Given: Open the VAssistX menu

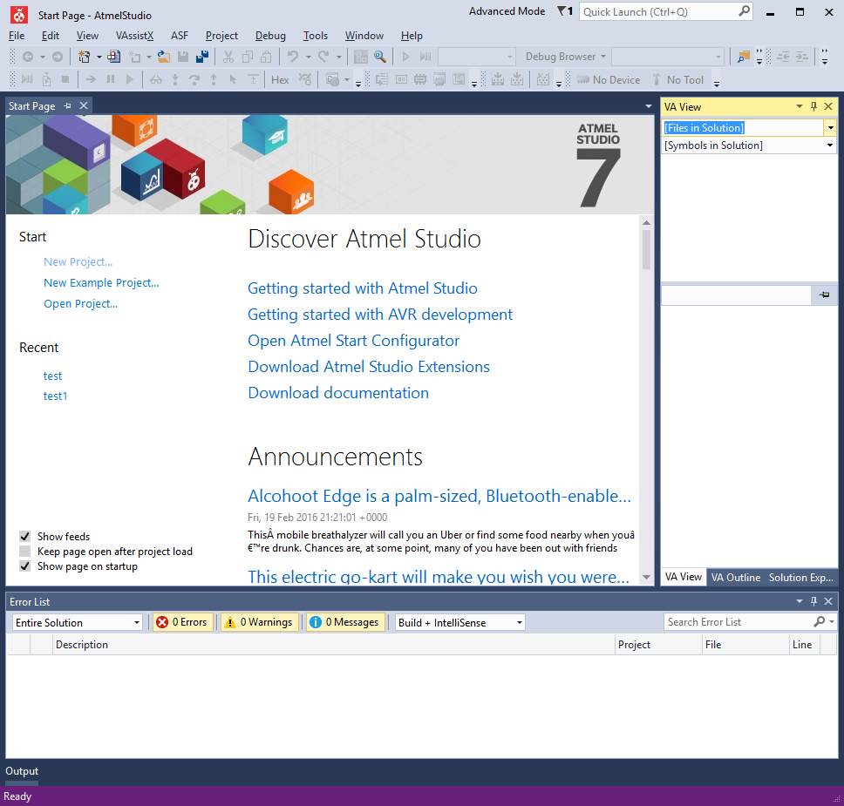Looking at the screenshot, I should click(134, 36).
